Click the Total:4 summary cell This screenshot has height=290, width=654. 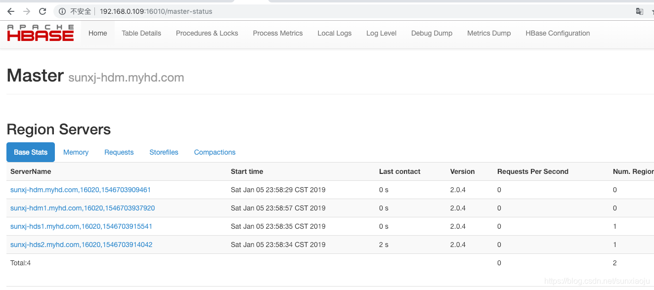tap(20, 263)
